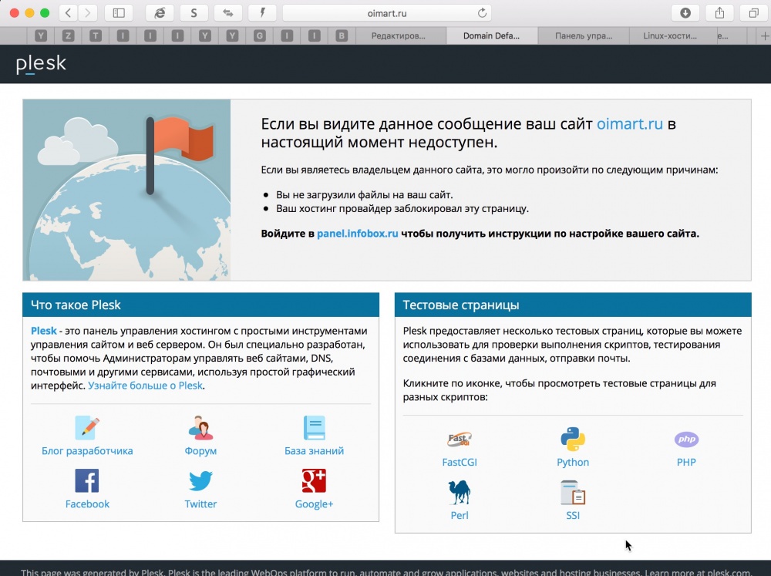
Task: Click the Блог разработчика pencil icon
Action: click(87, 427)
